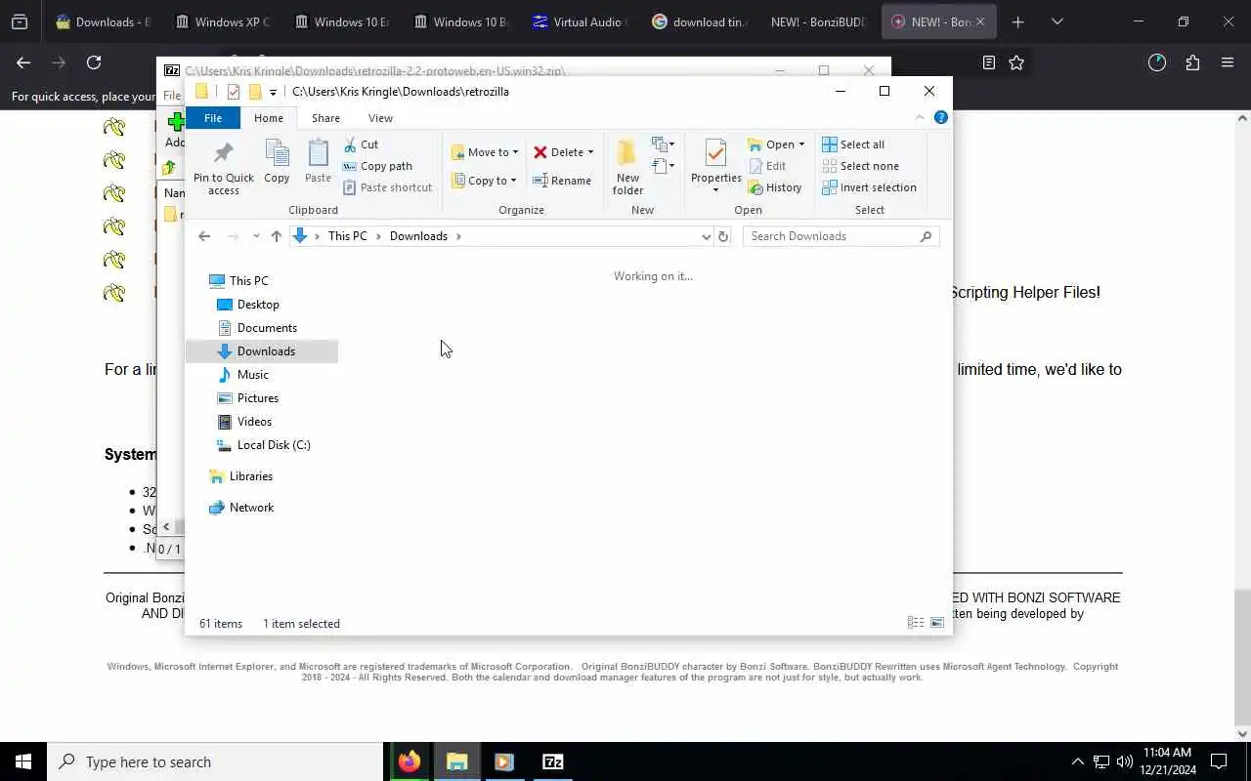Screen dimensions: 1251x781
Task: Click the quick access toolbar Properties checkmark icon
Action: (x=233, y=92)
